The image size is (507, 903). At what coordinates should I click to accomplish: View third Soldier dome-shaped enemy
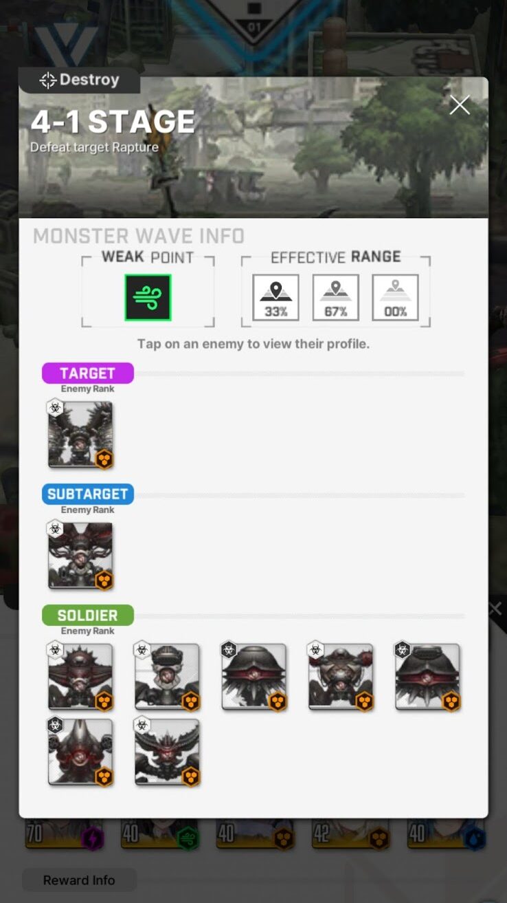pos(253,677)
